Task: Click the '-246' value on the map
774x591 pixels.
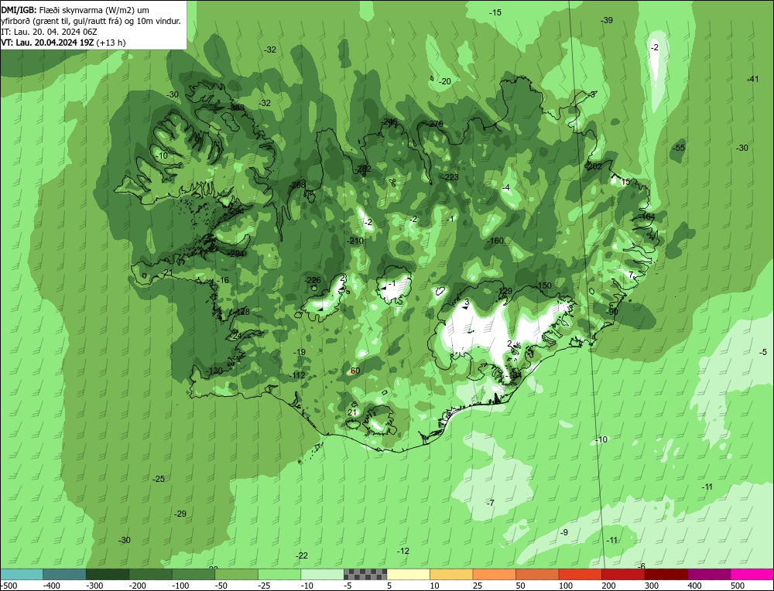Action: click(389, 122)
